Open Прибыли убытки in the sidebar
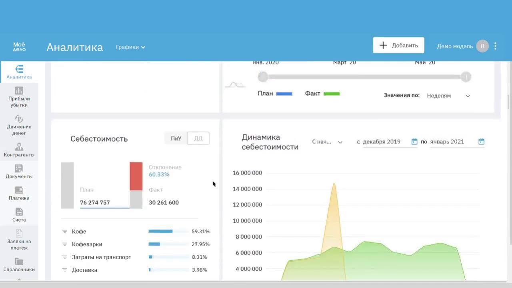The width and height of the screenshot is (512, 288). (x=19, y=97)
